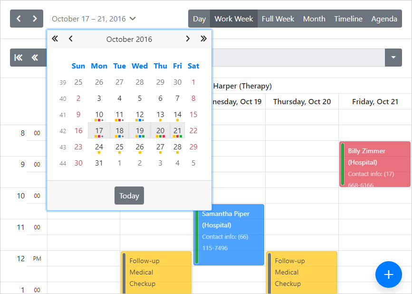Expand the resource selector dropdown arrow

(393, 58)
